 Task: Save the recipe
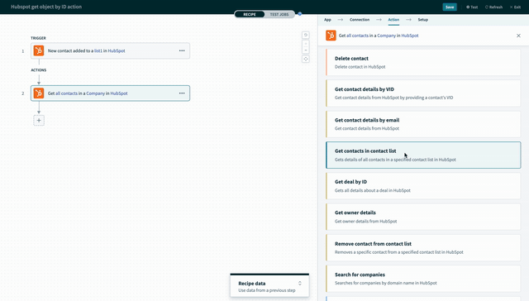[x=450, y=7]
